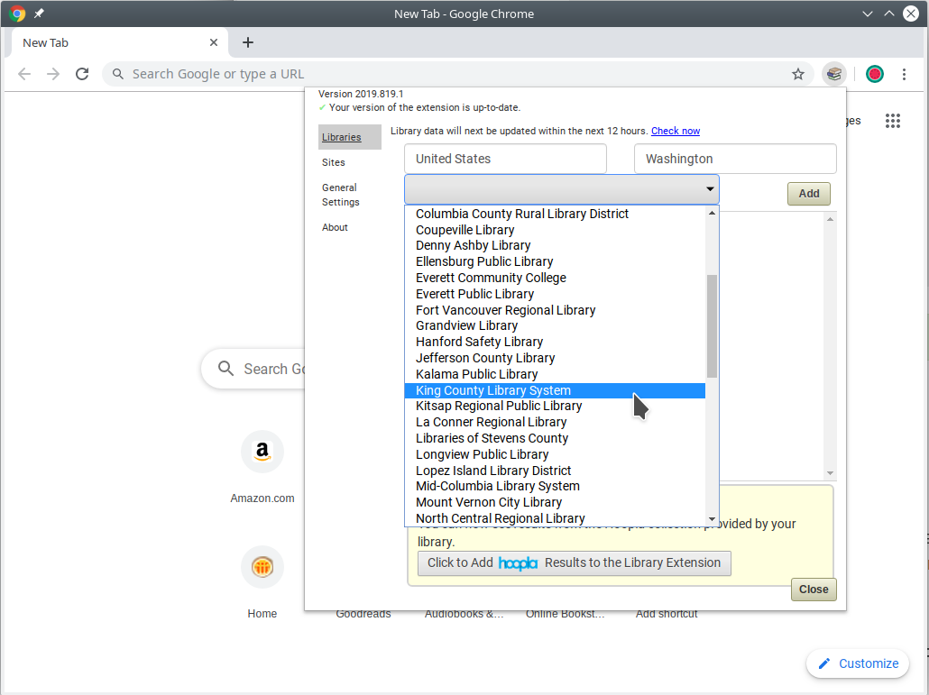Switch to the Sites tab
Screen dimensions: 929x695
pyautogui.click(x=334, y=162)
